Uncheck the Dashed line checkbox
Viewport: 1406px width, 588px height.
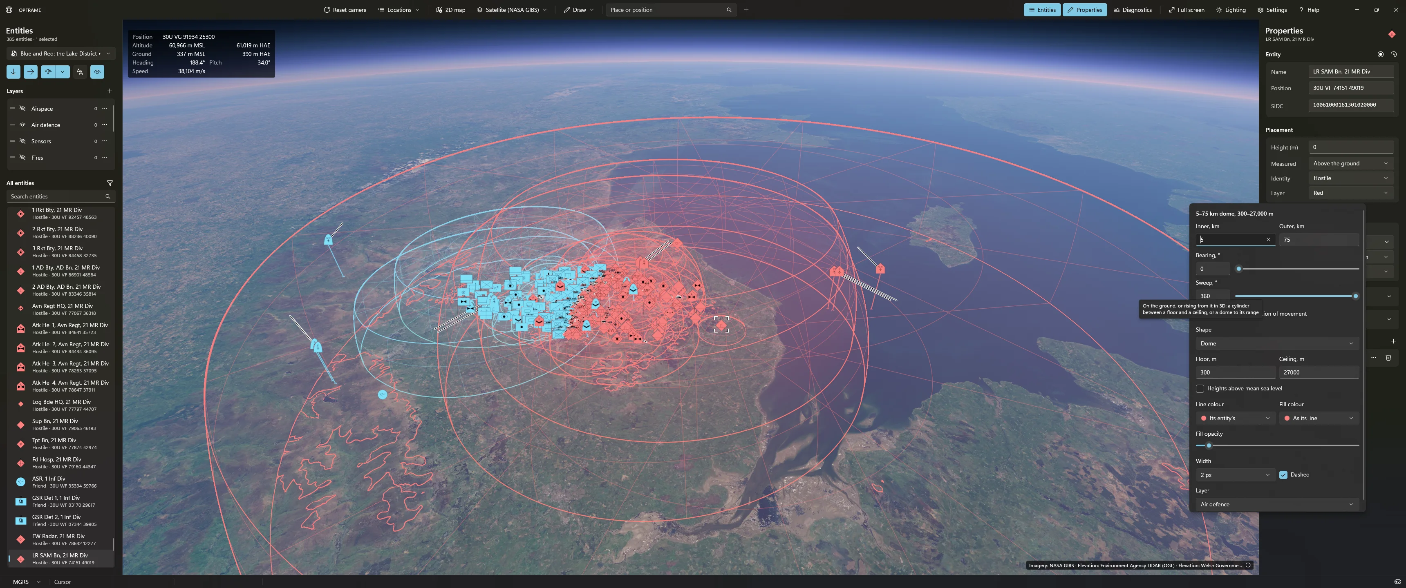(1283, 475)
